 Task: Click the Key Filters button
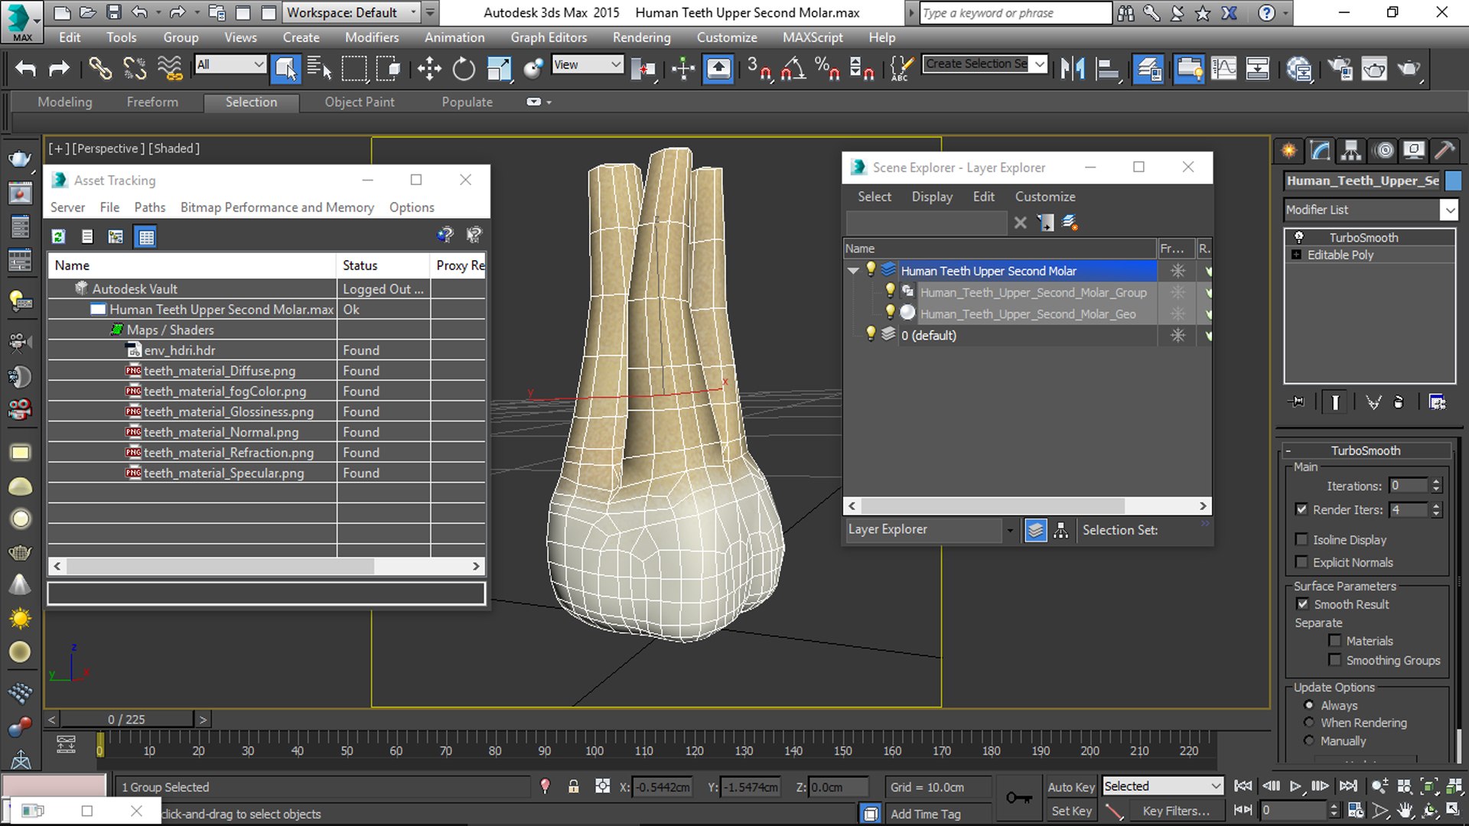click(x=1176, y=811)
